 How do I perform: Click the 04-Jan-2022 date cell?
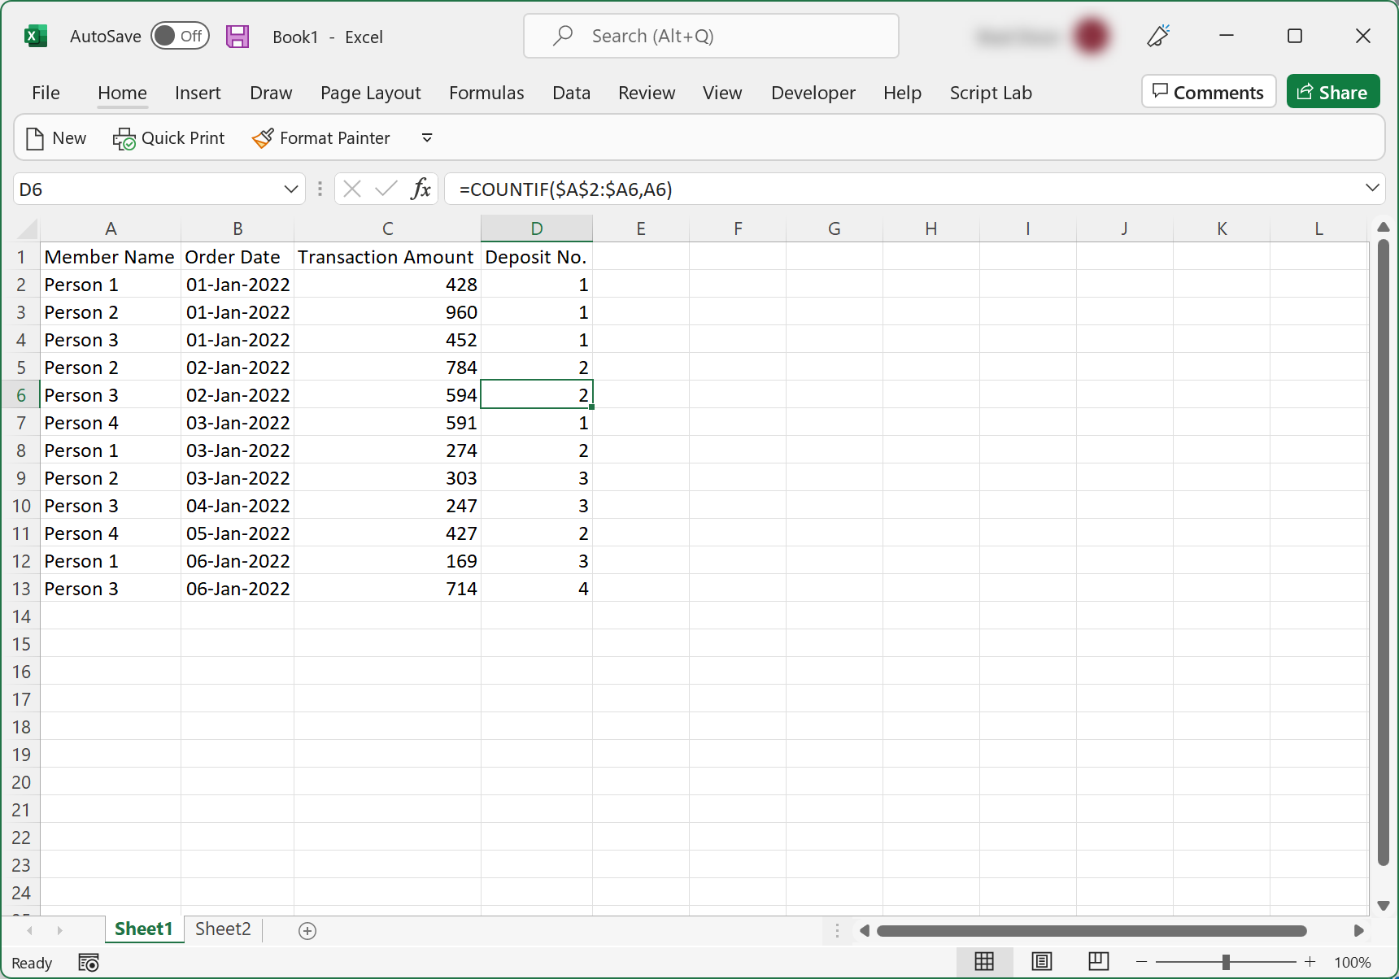click(238, 506)
